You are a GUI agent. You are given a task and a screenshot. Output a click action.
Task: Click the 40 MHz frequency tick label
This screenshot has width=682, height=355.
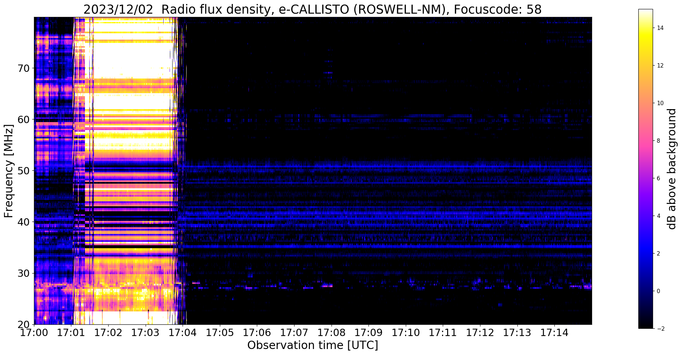tap(23, 222)
